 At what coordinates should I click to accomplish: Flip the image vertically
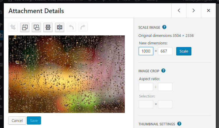click(48, 27)
